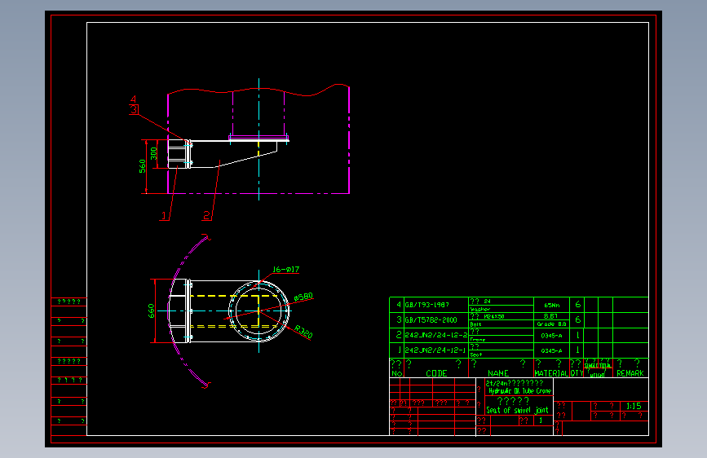Click the Crane name in row 2
The width and height of the screenshot is (707, 458).
[478, 340]
